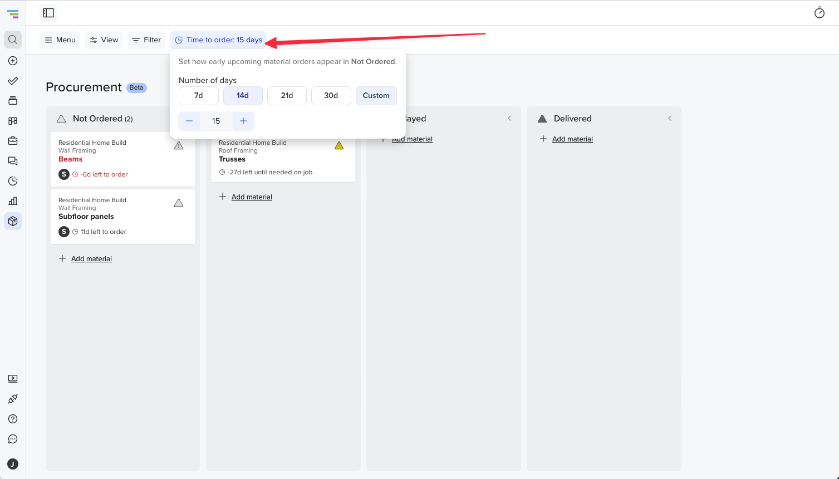Select the 30d preset
This screenshot has width=839, height=479.
point(331,96)
